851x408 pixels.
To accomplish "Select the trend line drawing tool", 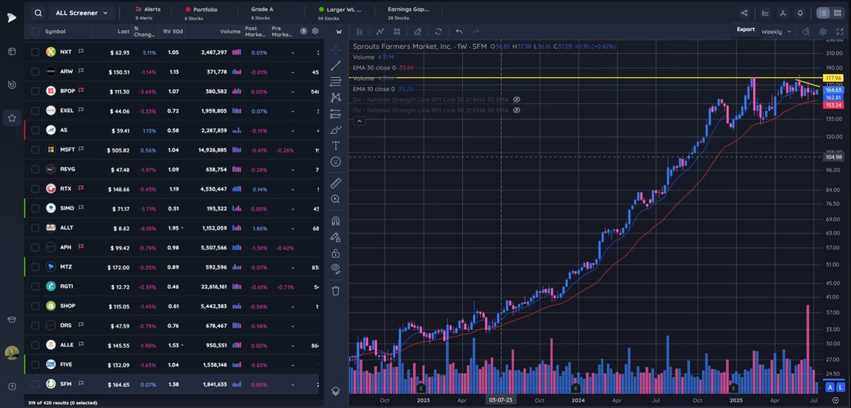I will (x=336, y=65).
